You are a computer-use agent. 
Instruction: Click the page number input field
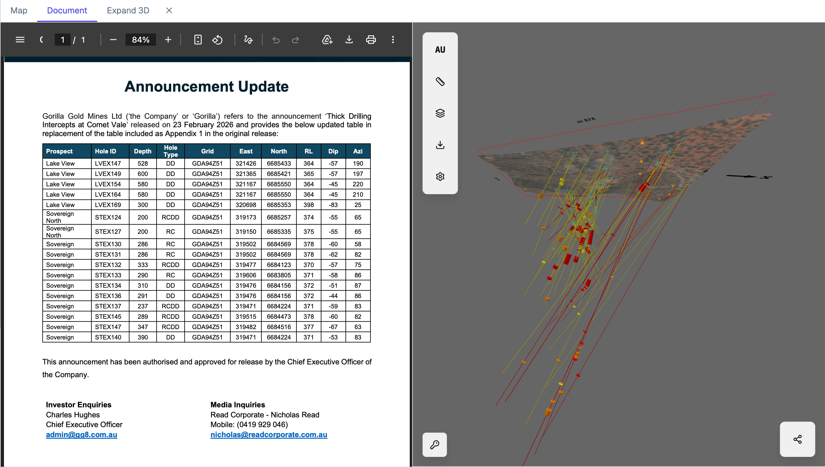coord(62,40)
